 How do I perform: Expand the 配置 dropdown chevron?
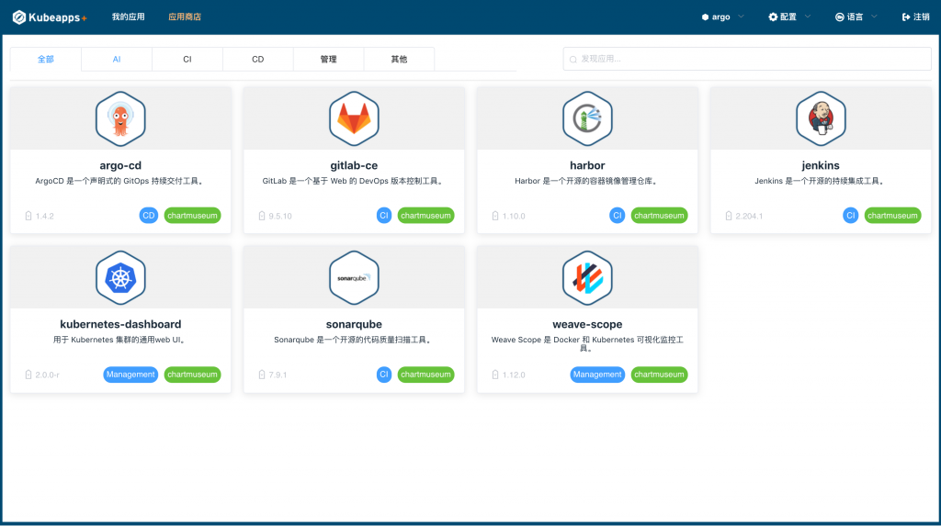coord(807,17)
